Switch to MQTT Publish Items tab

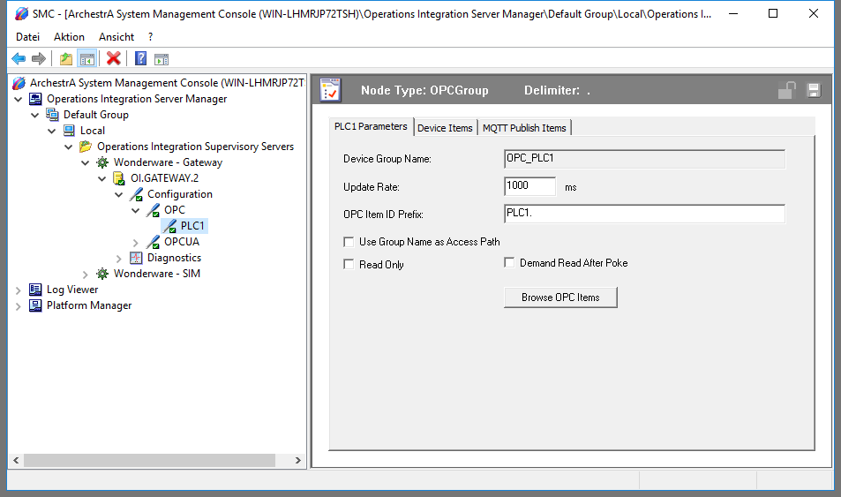524,128
